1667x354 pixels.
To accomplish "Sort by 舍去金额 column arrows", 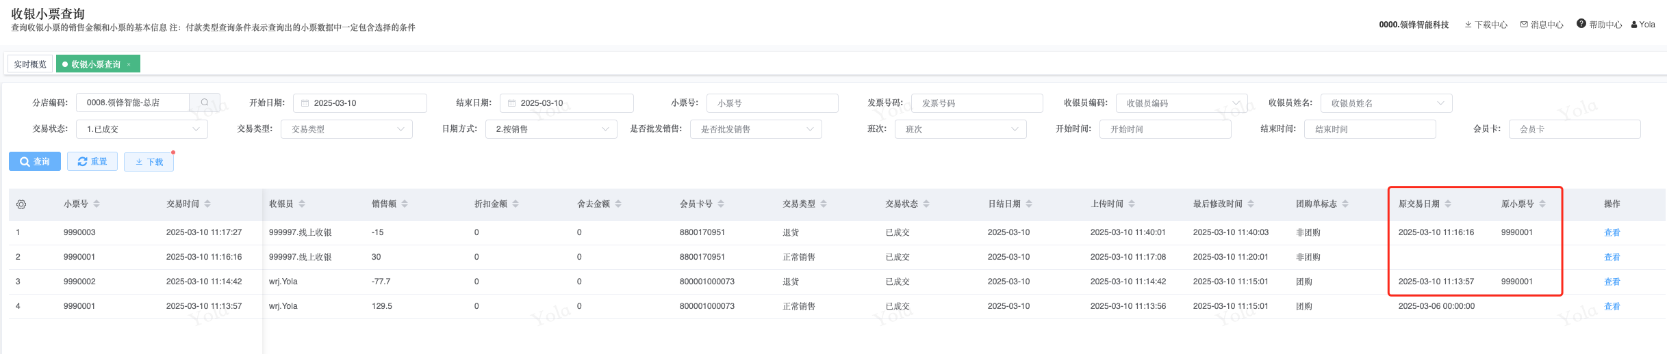I will (618, 204).
